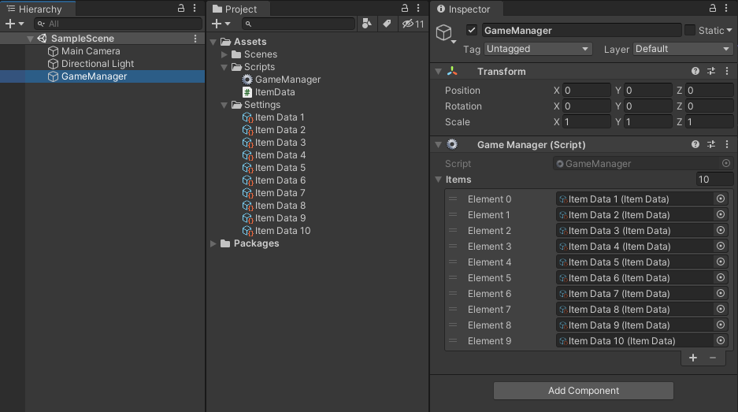Click the Scale Y value field

(648, 122)
